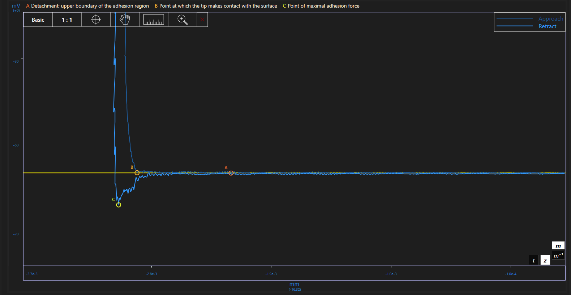The height and width of the screenshot is (295, 571).
Task: Click the -50 y-axis tick label
Action: click(16, 145)
